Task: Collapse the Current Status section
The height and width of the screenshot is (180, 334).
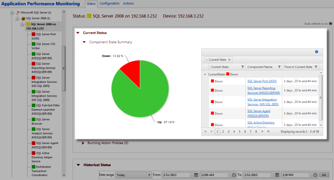Action: (x=78, y=33)
